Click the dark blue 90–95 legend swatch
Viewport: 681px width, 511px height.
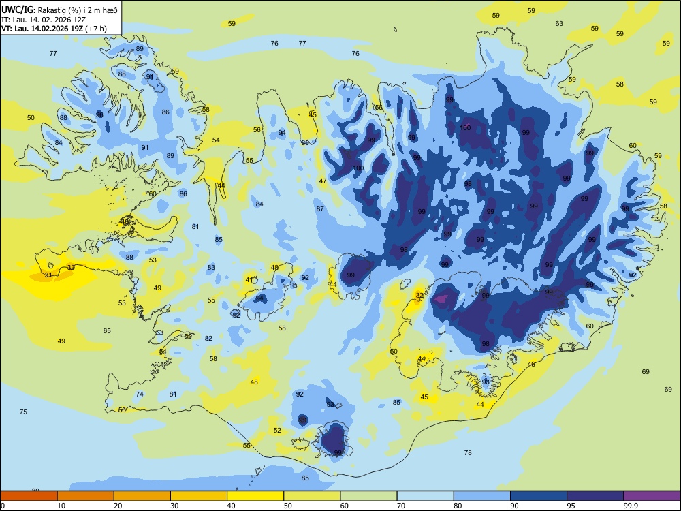click(x=539, y=496)
